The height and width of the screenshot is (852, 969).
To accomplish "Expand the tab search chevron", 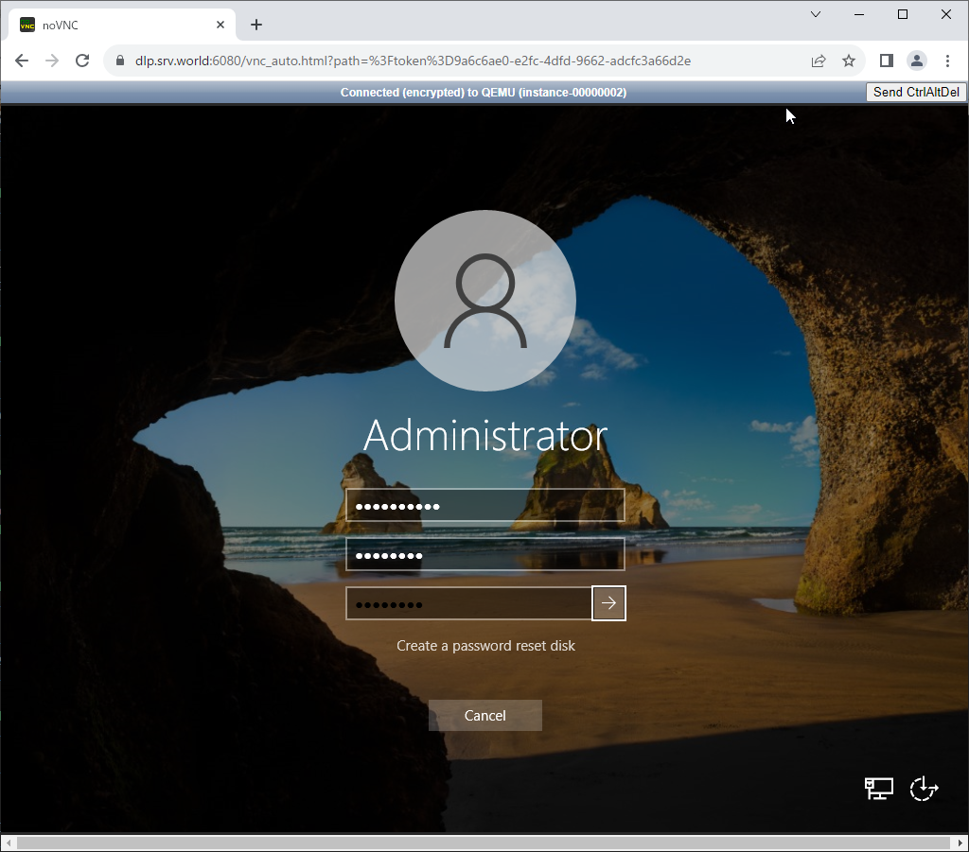I will [x=816, y=14].
